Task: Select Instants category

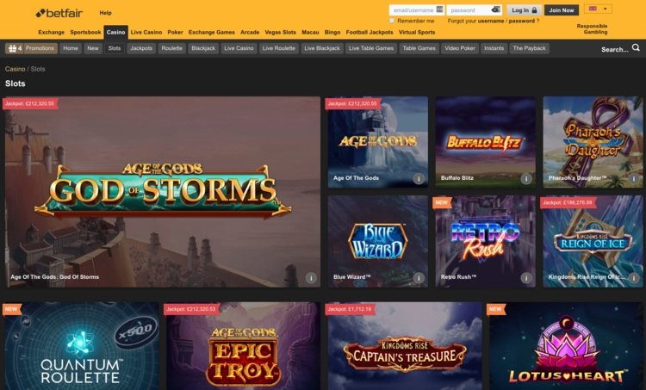Action: pos(494,48)
